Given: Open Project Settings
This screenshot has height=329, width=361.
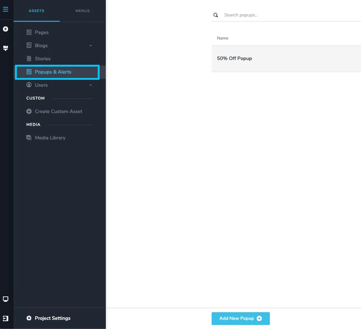Looking at the screenshot, I should 52,318.
